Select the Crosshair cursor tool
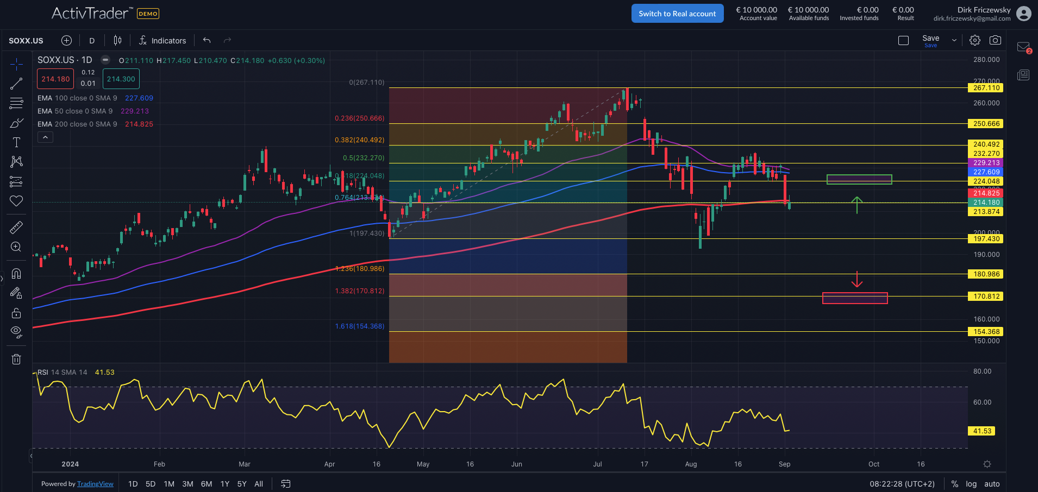Screen dimensions: 1038x492 point(16,64)
